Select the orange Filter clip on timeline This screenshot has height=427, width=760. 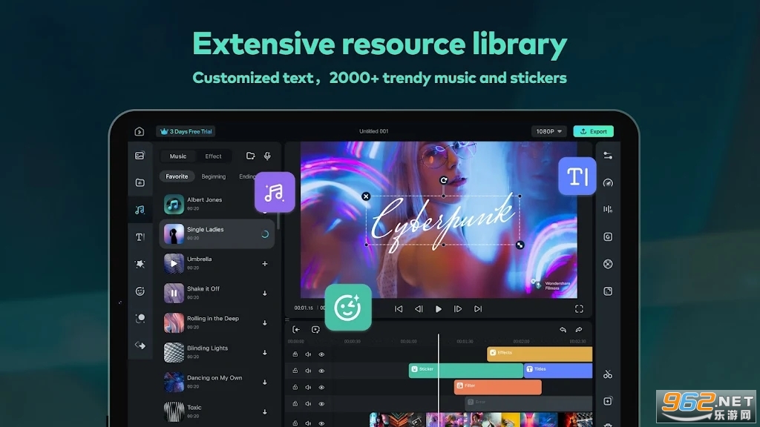point(497,387)
